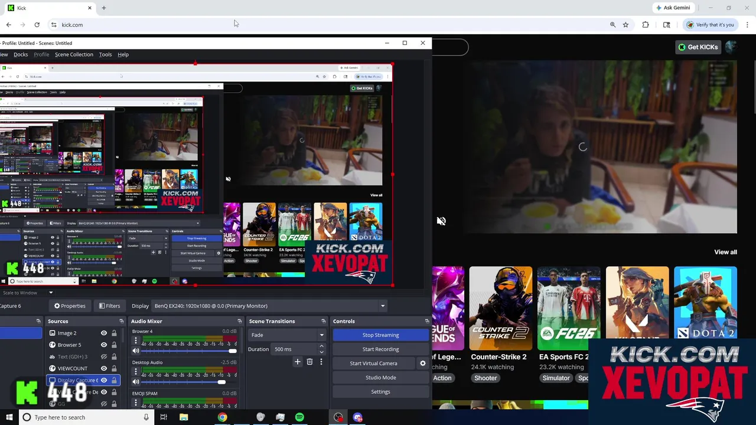Image resolution: width=756 pixels, height=425 pixels.
Task: Pop out the Scene Transitions dock
Action: 324,321
